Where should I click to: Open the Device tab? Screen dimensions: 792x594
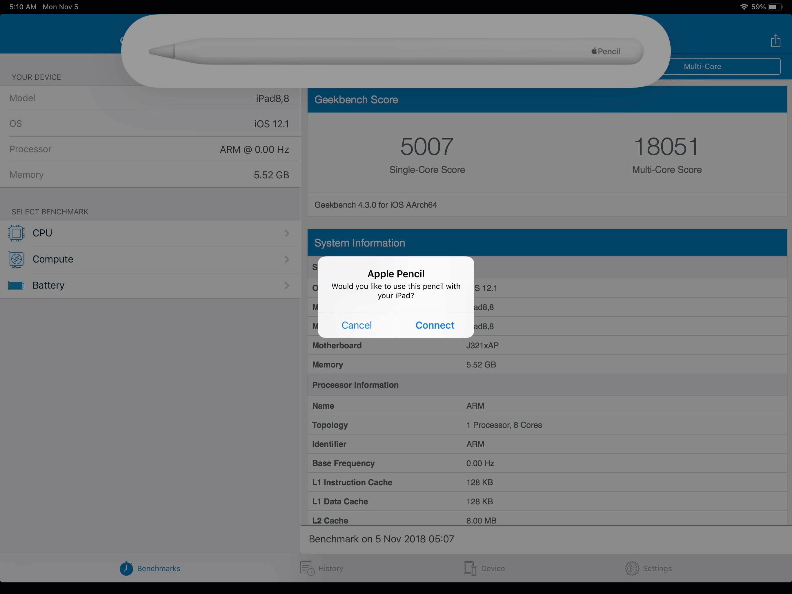[484, 568]
